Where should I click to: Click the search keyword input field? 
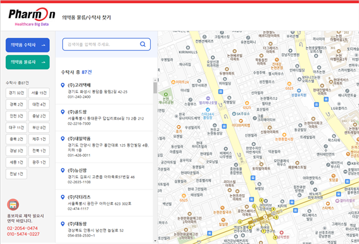[106, 44]
